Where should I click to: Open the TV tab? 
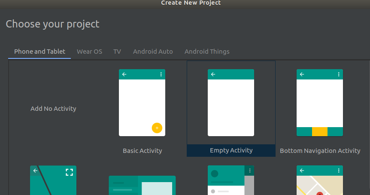pyautogui.click(x=117, y=52)
